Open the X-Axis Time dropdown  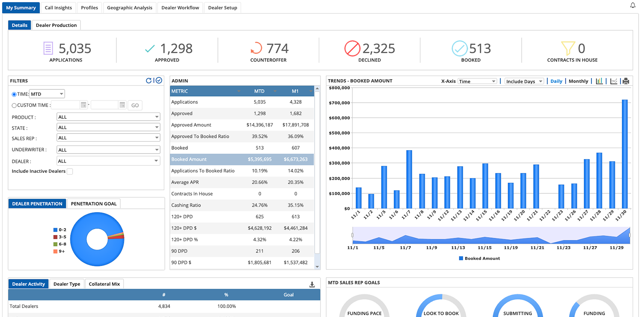tap(477, 81)
